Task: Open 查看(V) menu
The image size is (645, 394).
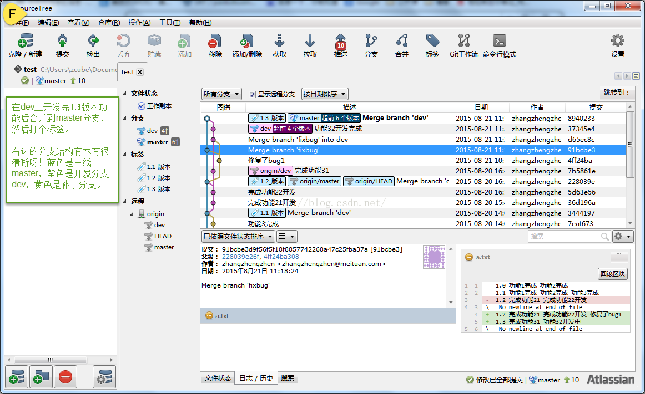Action: (79, 23)
